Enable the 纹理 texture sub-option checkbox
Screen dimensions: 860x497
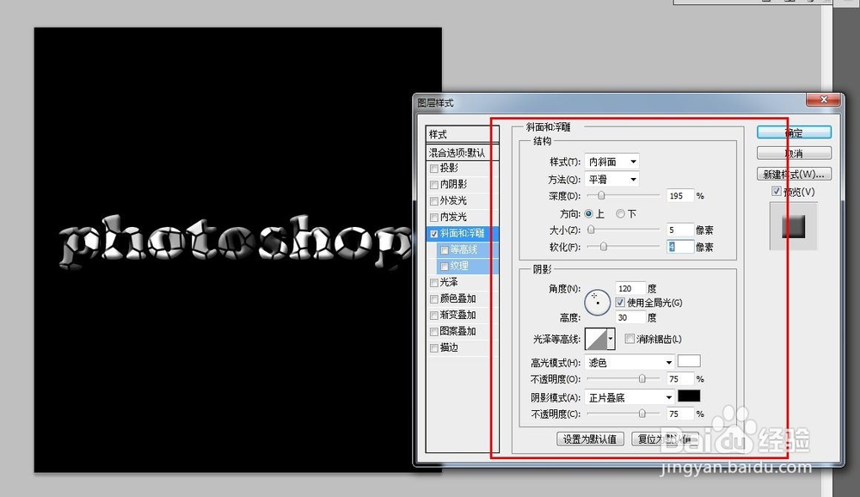[445, 267]
